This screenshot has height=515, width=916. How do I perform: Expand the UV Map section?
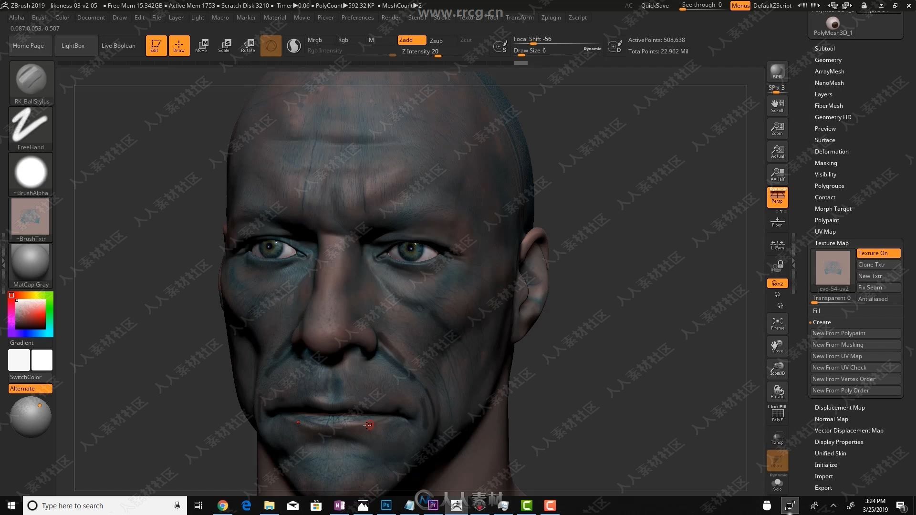point(825,232)
